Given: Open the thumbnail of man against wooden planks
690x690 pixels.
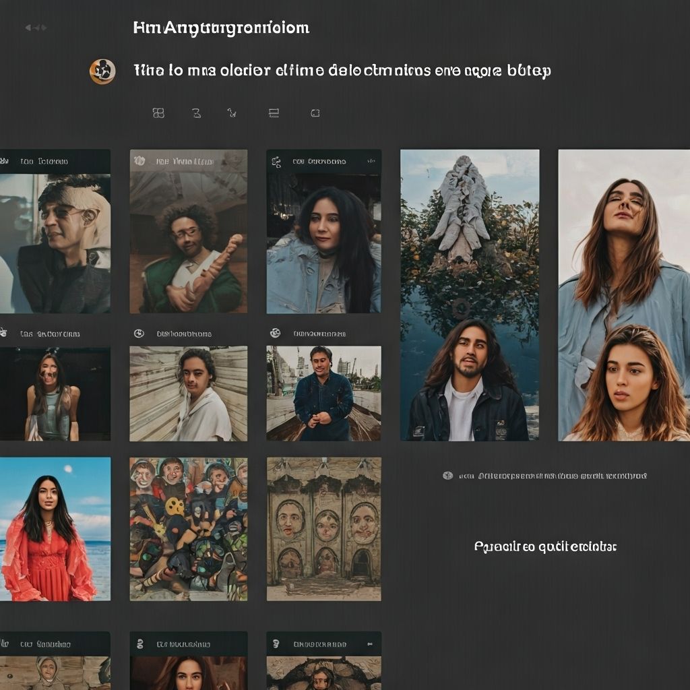Looking at the screenshot, I should click(188, 394).
